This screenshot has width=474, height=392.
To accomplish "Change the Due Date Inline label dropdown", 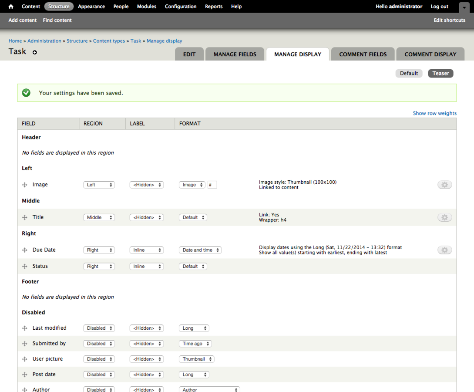I will coord(147,250).
